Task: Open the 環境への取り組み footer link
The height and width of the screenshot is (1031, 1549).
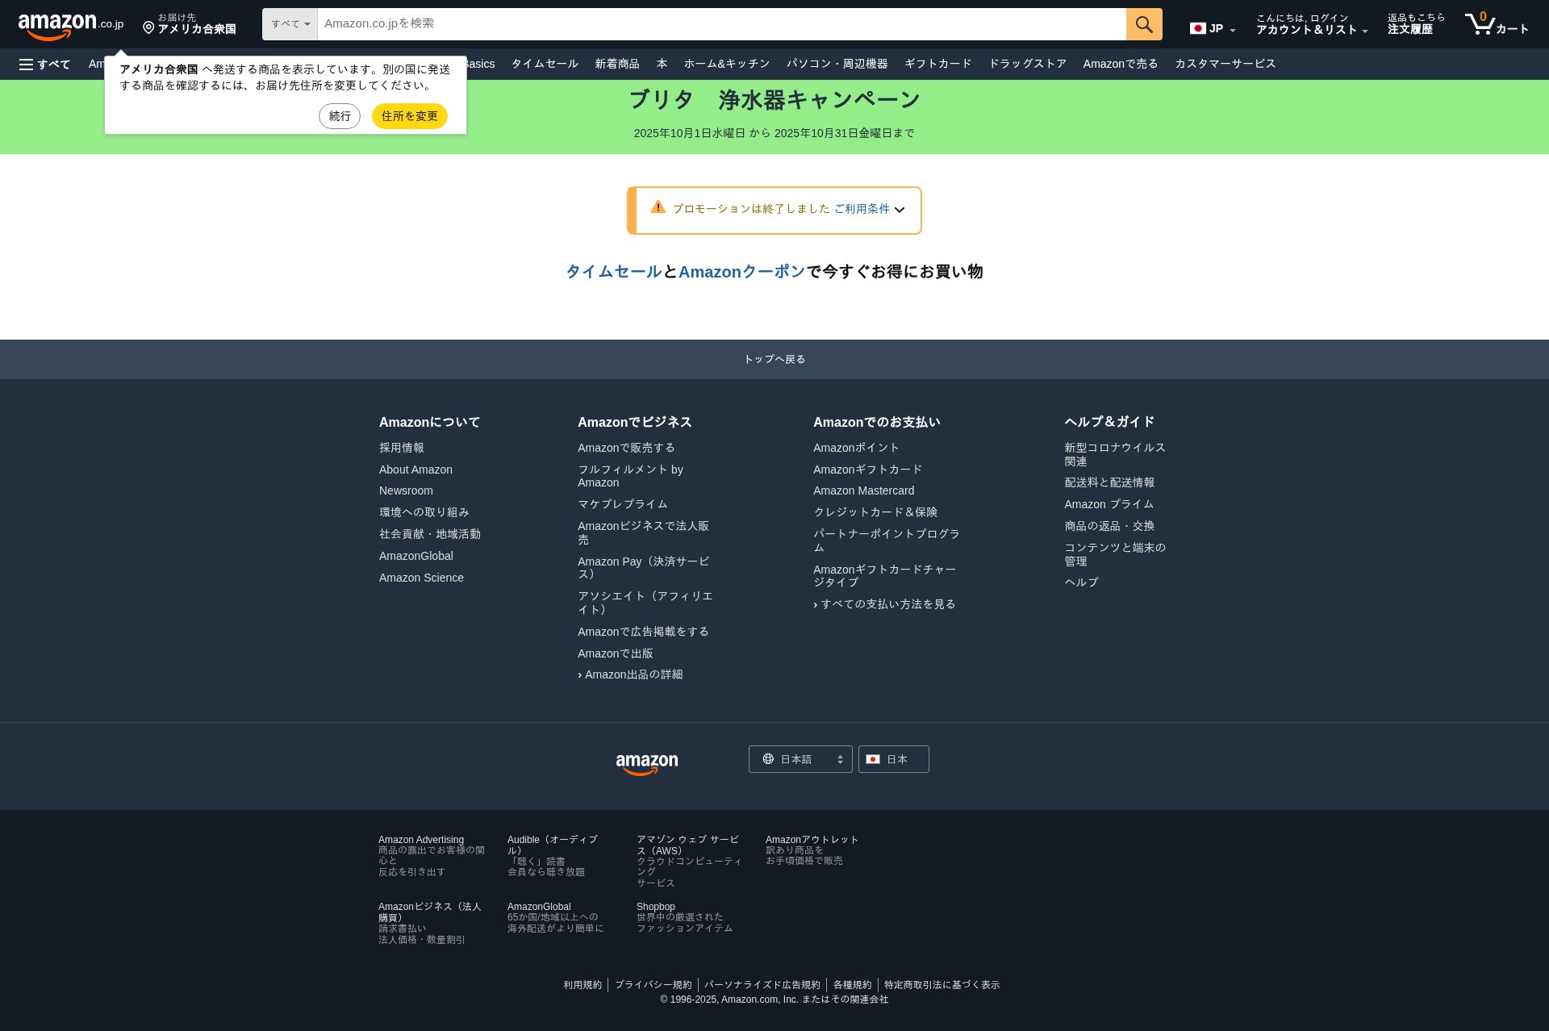Action: [x=424, y=512]
